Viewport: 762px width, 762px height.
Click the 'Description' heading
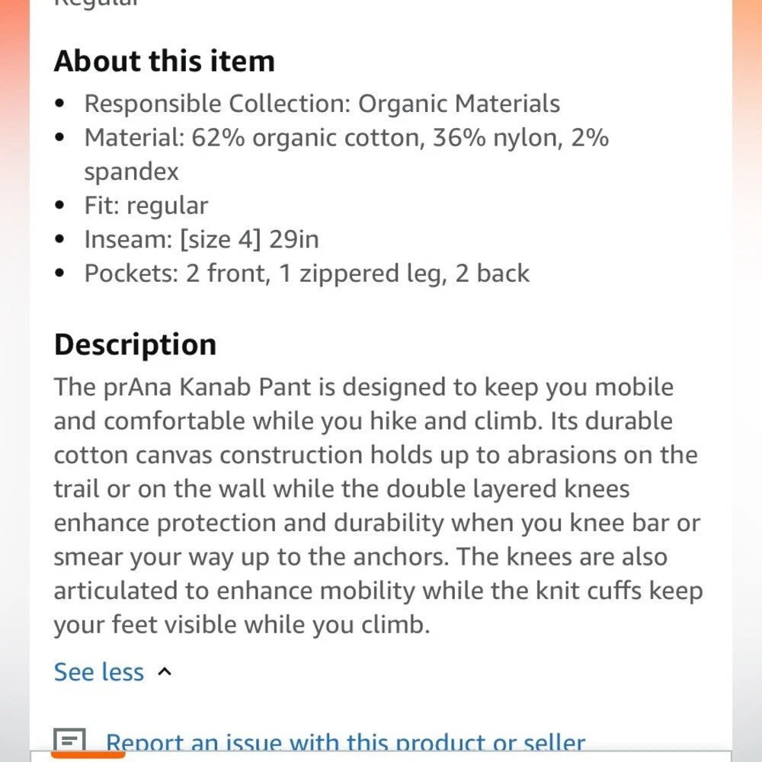pyautogui.click(x=135, y=344)
